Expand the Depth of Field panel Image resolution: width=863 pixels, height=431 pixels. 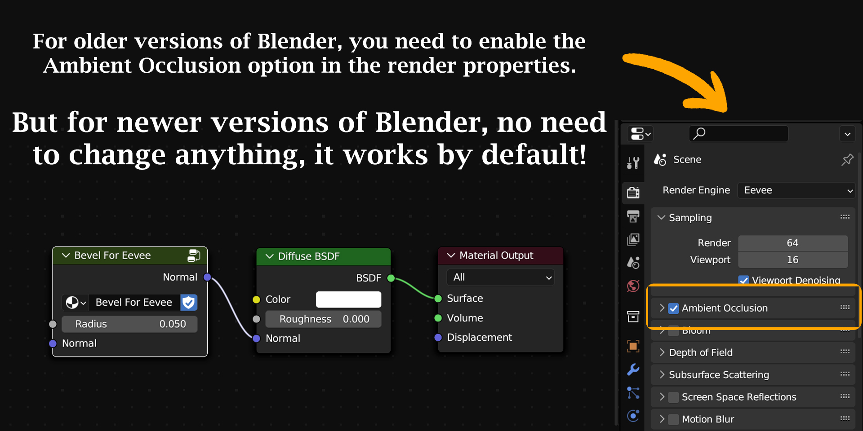click(x=662, y=352)
